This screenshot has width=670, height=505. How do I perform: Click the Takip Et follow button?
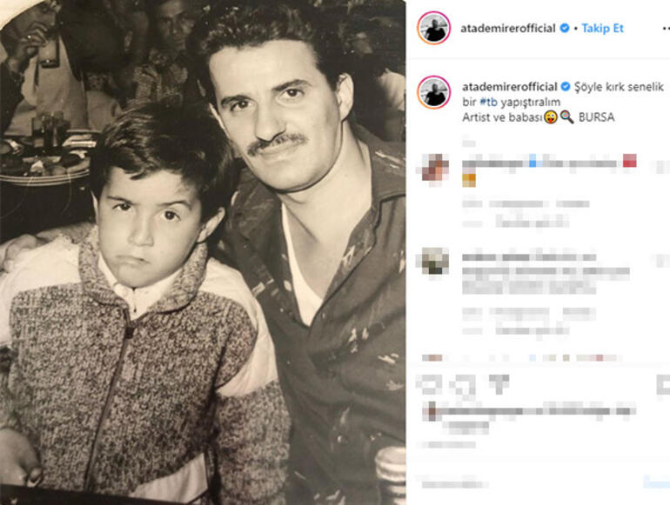pos(602,28)
